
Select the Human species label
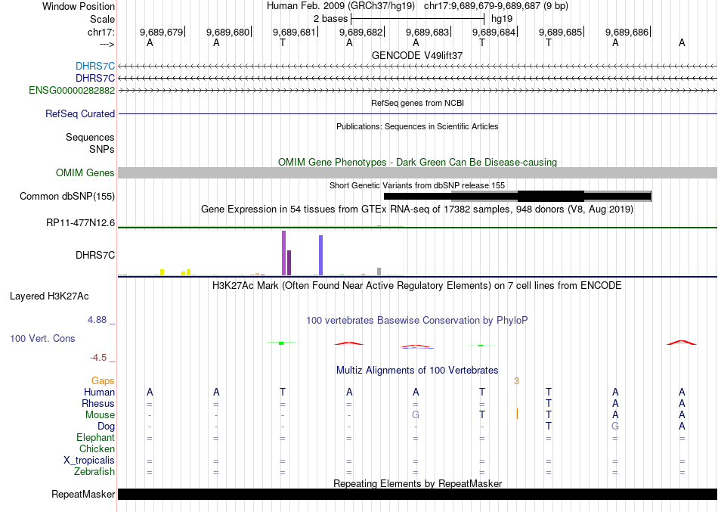99,392
